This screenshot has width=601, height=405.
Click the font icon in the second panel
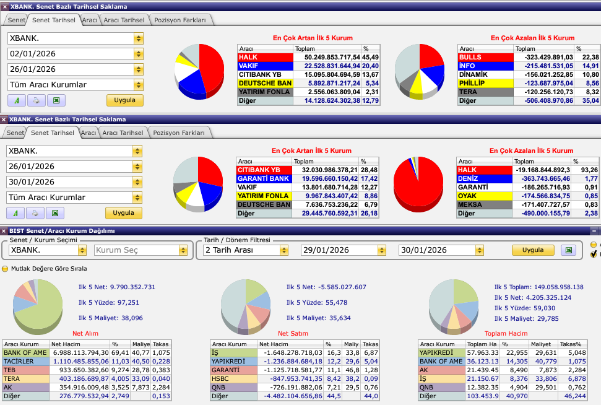pos(15,213)
